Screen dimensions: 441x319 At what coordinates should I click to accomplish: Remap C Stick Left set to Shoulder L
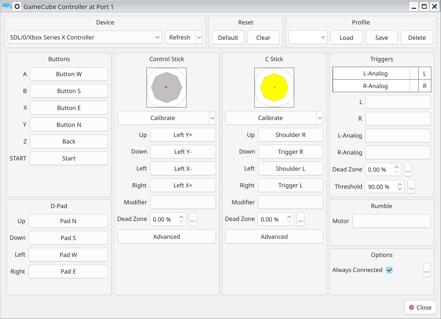tap(290, 169)
